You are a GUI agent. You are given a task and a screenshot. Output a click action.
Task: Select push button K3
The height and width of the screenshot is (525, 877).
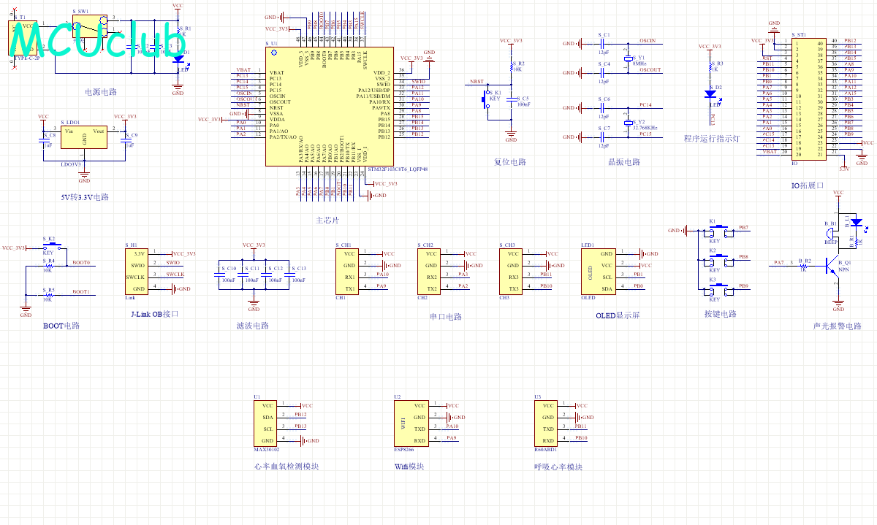pos(719,289)
